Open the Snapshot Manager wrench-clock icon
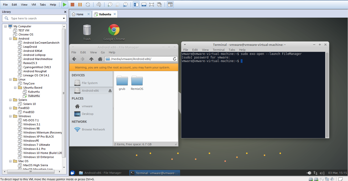Viewport: 348px width, 181px height. [125, 5]
